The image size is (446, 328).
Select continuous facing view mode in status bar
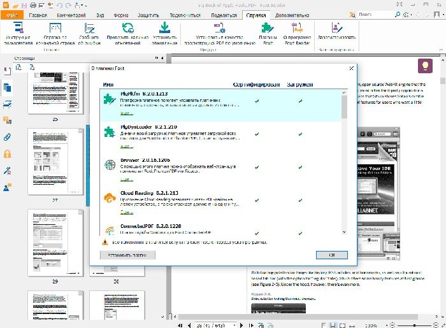click(x=352, y=325)
